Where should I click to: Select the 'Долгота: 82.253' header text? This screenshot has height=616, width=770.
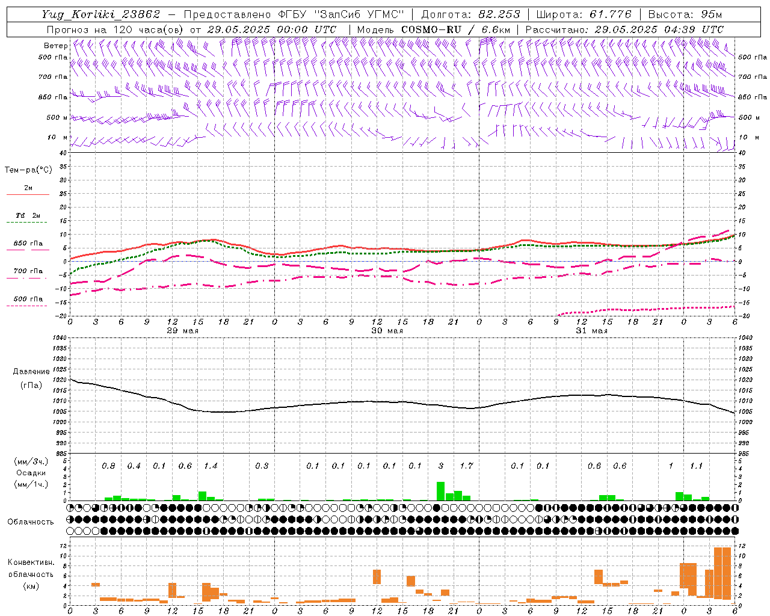click(472, 14)
